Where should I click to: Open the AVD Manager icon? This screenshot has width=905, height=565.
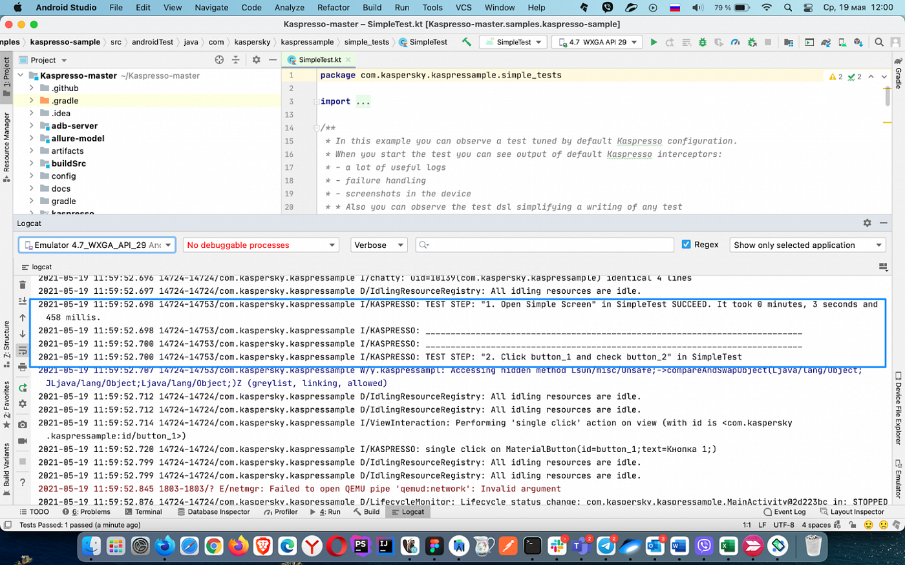pyautogui.click(x=842, y=42)
